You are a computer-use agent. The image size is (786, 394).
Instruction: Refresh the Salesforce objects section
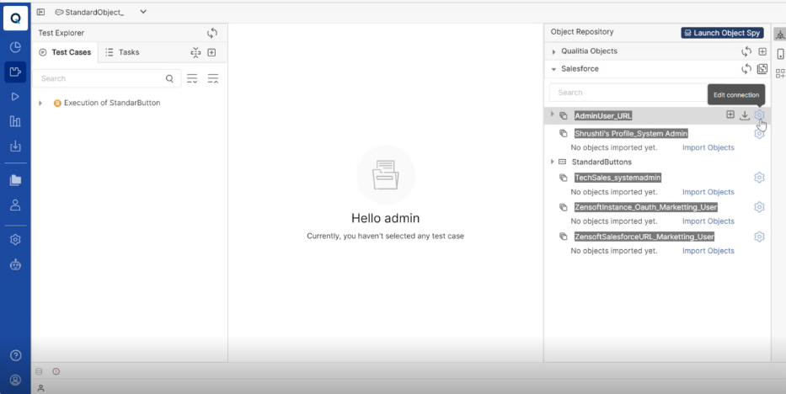click(746, 68)
